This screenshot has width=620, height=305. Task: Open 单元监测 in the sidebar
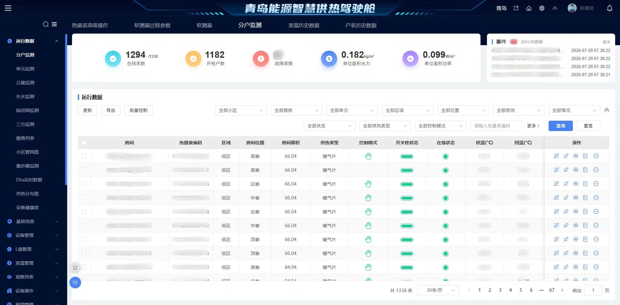coord(25,69)
